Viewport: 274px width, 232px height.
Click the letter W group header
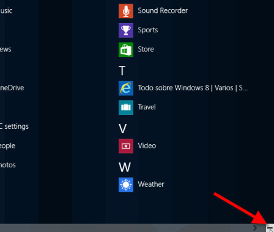click(x=125, y=167)
